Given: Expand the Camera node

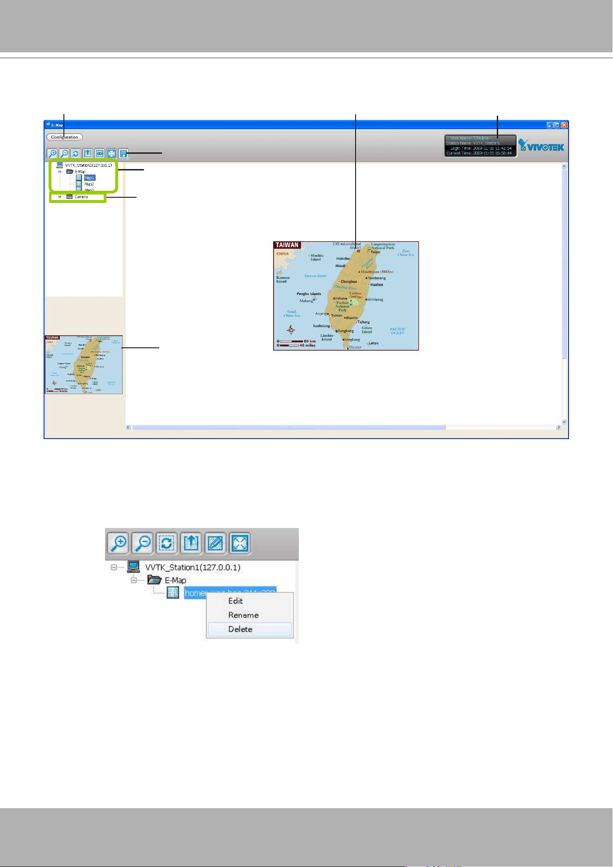Looking at the screenshot, I should point(60,196).
